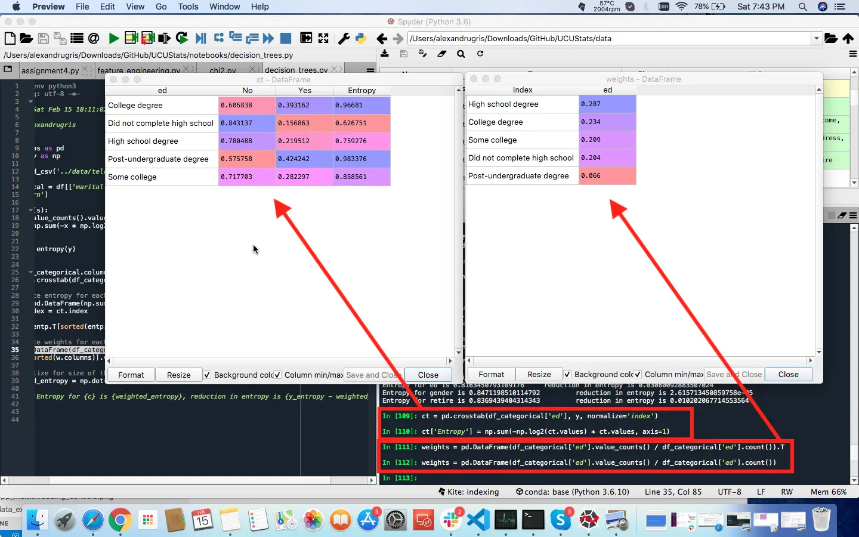
Task: Go back with the left arrow
Action: tap(382, 38)
